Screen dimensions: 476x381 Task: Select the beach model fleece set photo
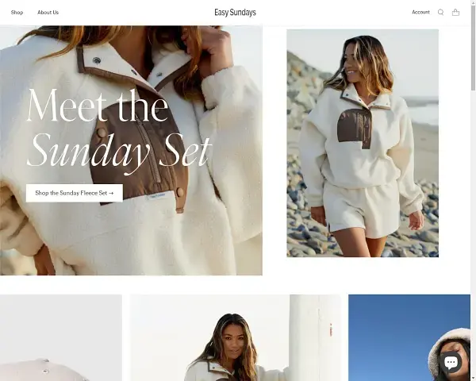[363, 143]
